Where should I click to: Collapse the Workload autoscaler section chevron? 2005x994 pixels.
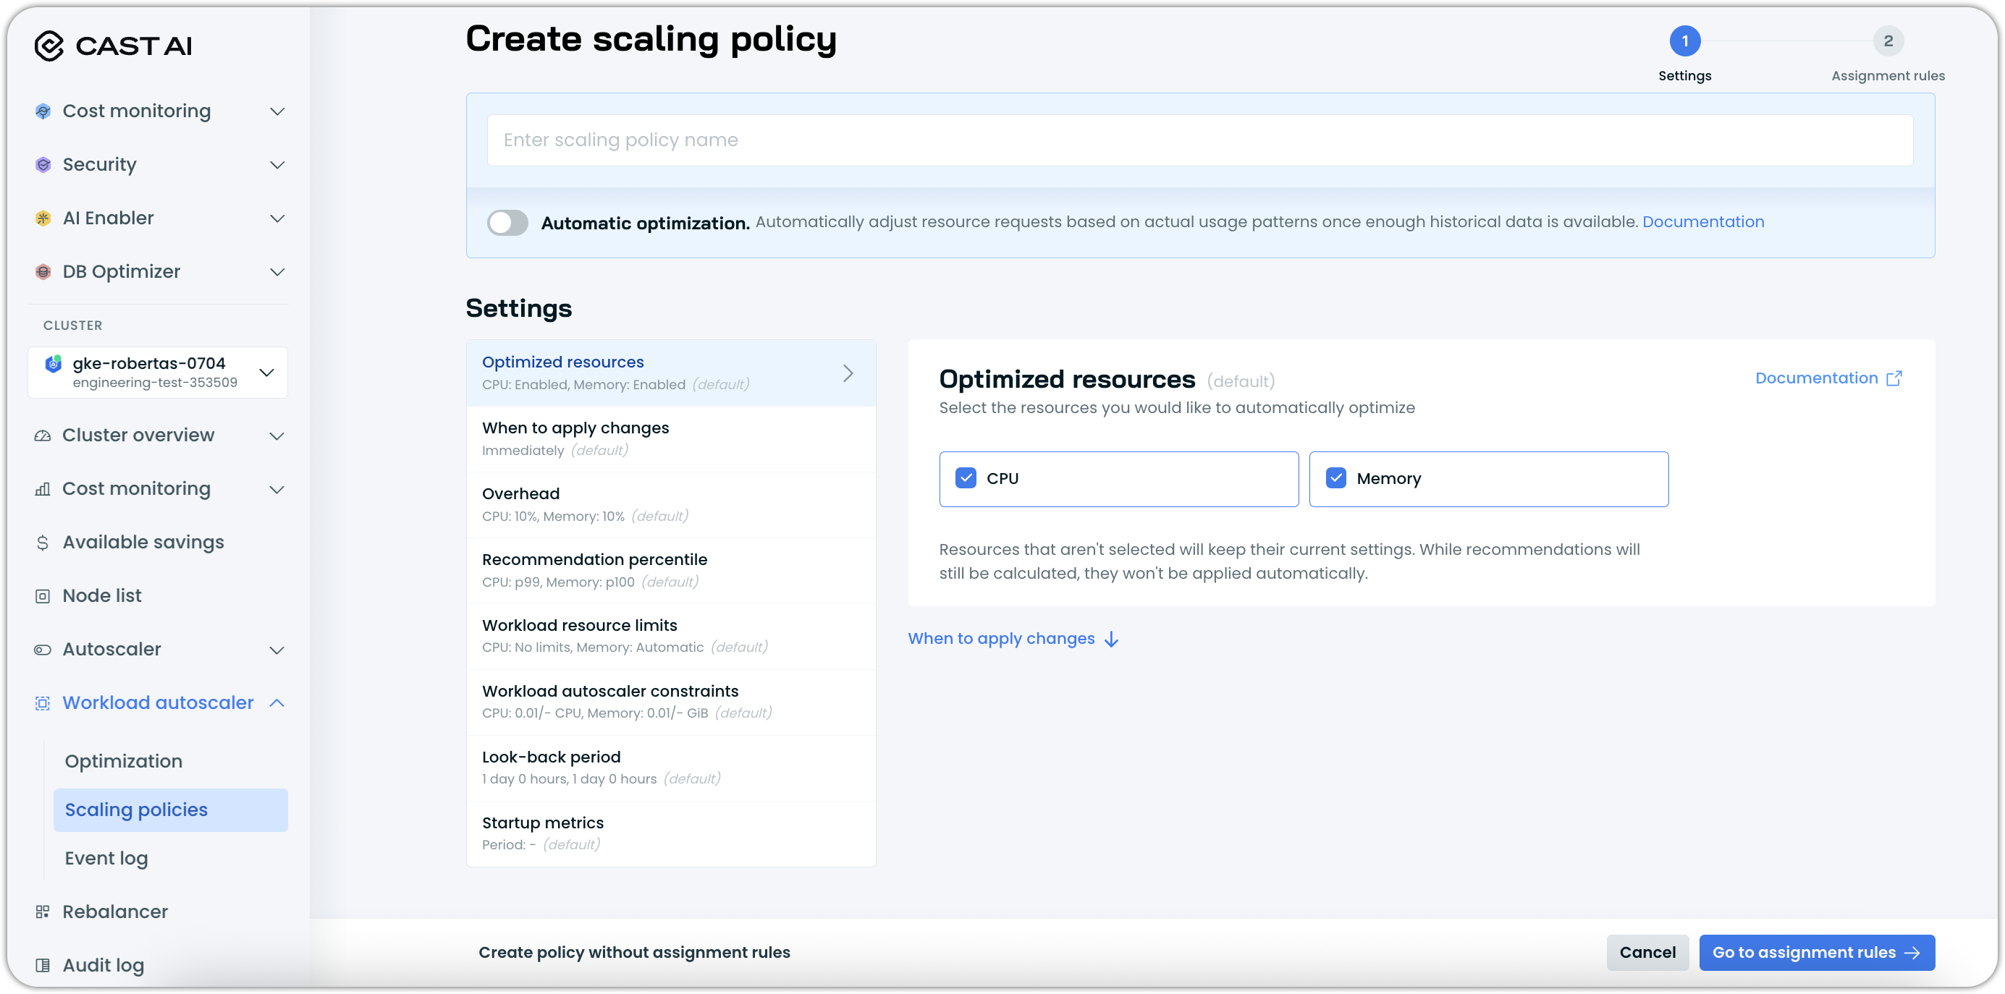(277, 703)
